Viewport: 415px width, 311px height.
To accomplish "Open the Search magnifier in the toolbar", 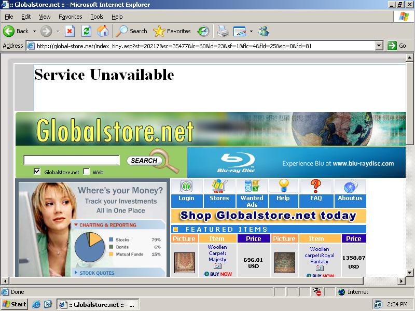I will (122, 31).
